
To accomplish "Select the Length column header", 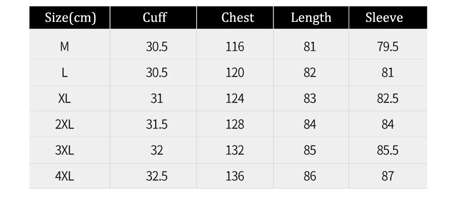I will pyautogui.click(x=311, y=18).
